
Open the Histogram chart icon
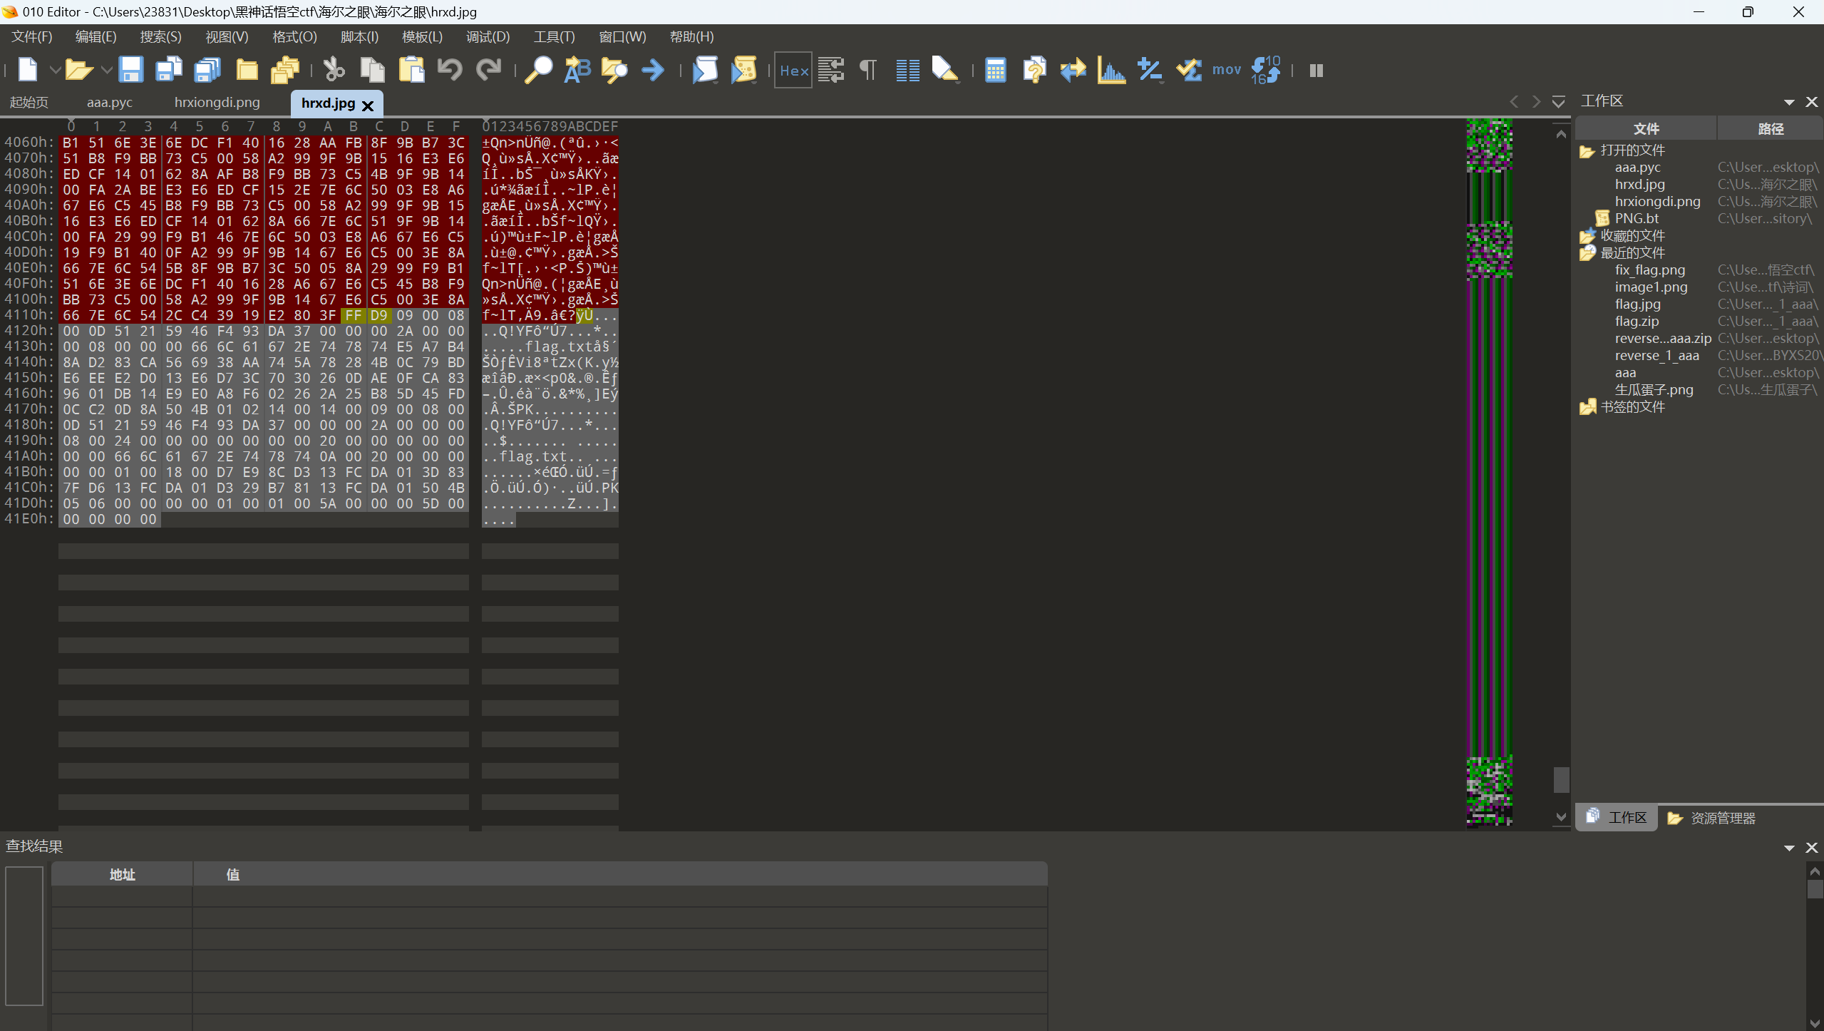[1111, 70]
